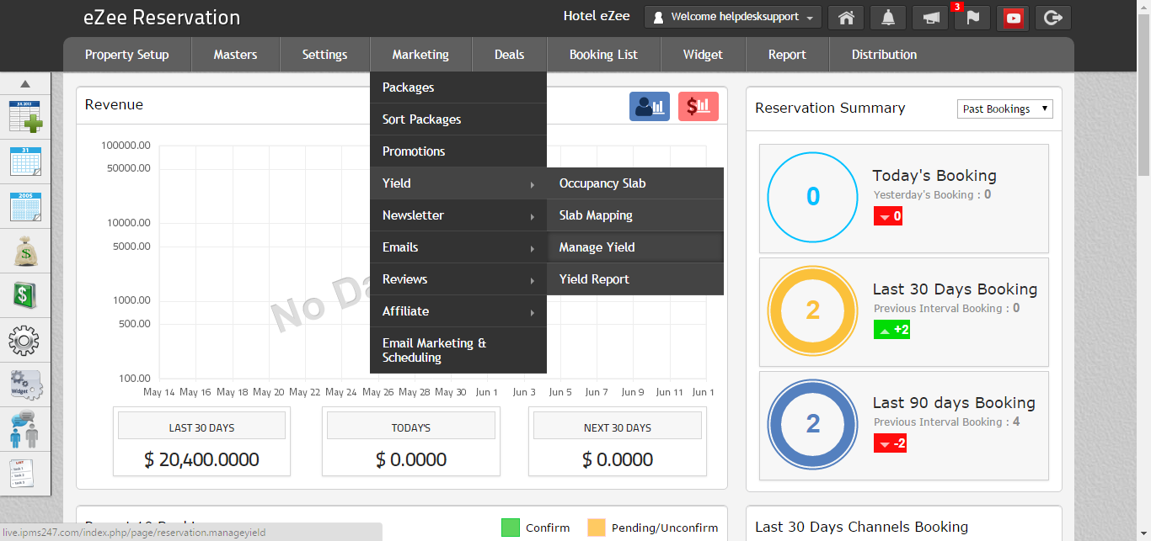Open the Deals menu
Image resolution: width=1151 pixels, height=541 pixels.
click(x=509, y=55)
